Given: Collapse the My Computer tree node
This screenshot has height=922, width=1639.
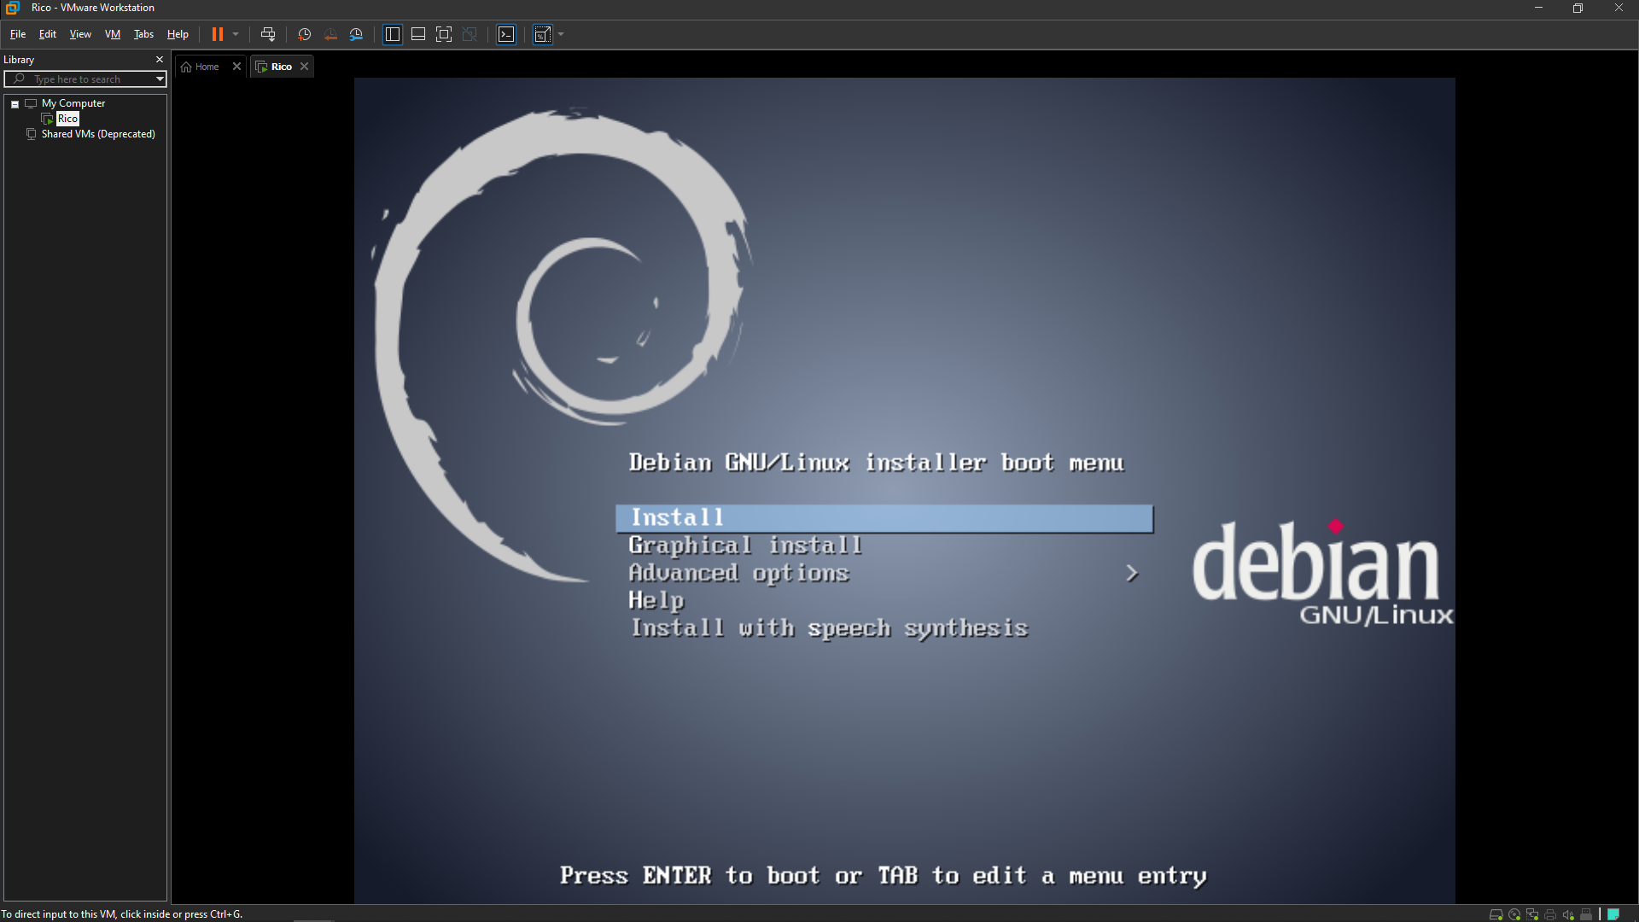Looking at the screenshot, I should point(14,103).
